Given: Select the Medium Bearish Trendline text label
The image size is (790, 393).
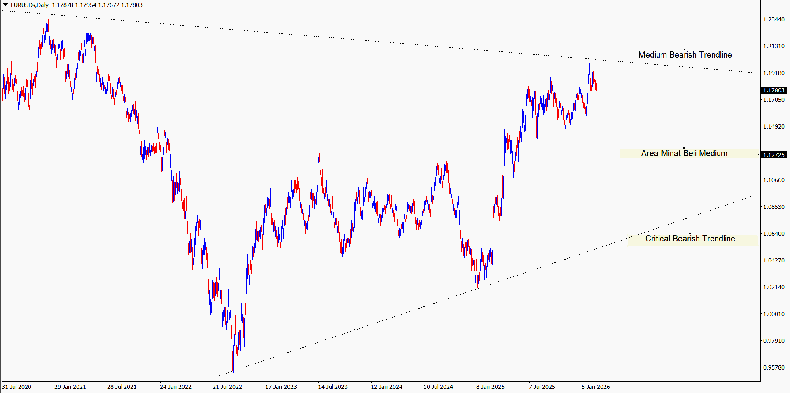Looking at the screenshot, I should [x=685, y=55].
